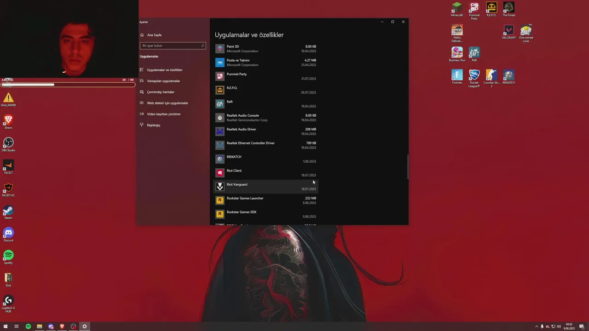Open the notification center icon
589x331 pixels.
582,326
